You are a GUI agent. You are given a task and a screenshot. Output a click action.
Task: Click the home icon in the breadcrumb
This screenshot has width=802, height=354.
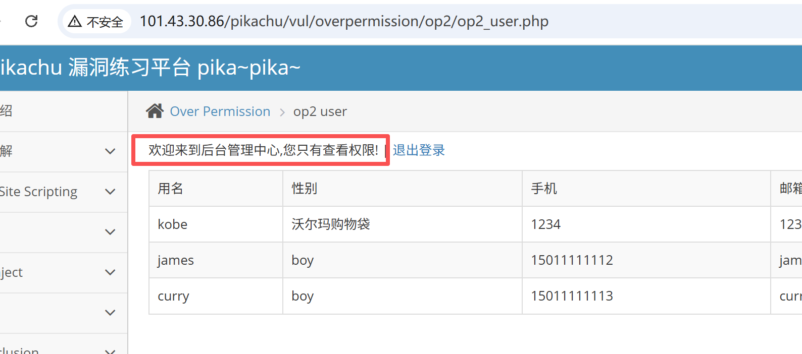pos(155,111)
